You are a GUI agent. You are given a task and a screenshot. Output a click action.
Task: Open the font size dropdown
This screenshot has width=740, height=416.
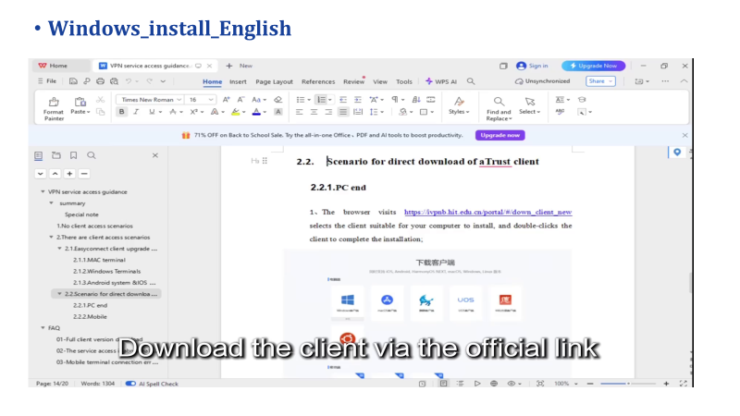pos(200,99)
